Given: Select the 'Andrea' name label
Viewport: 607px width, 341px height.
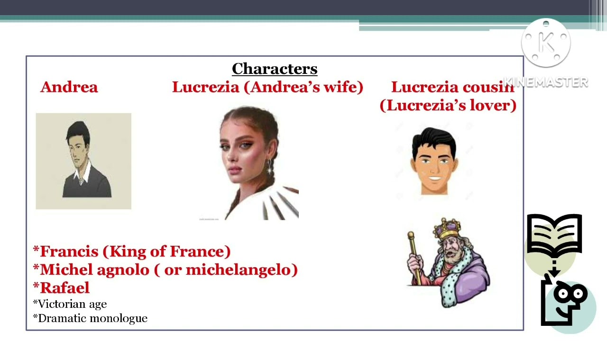Looking at the screenshot, I should [69, 87].
